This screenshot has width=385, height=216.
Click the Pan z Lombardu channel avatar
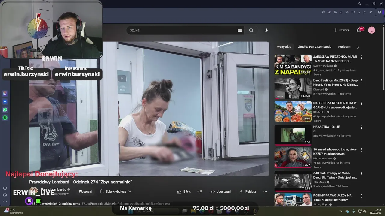[34, 191]
